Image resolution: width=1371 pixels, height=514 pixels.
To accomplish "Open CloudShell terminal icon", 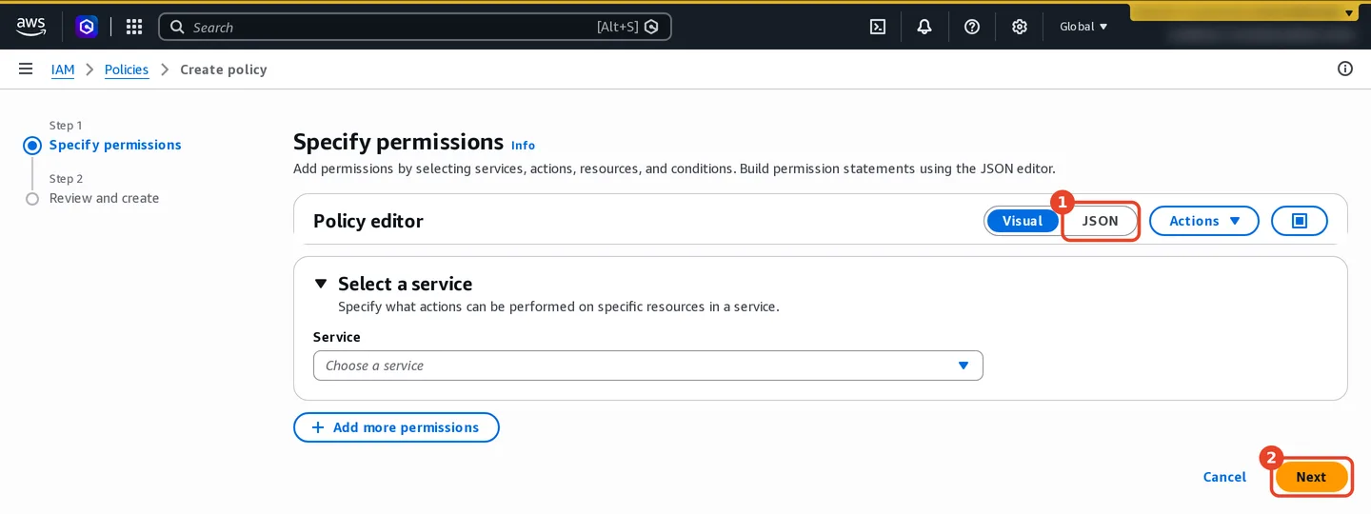I will (x=878, y=27).
